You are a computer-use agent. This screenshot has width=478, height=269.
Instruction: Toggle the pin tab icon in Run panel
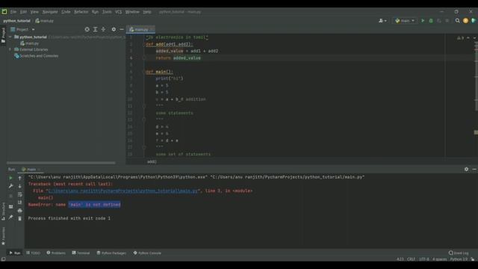point(10,217)
